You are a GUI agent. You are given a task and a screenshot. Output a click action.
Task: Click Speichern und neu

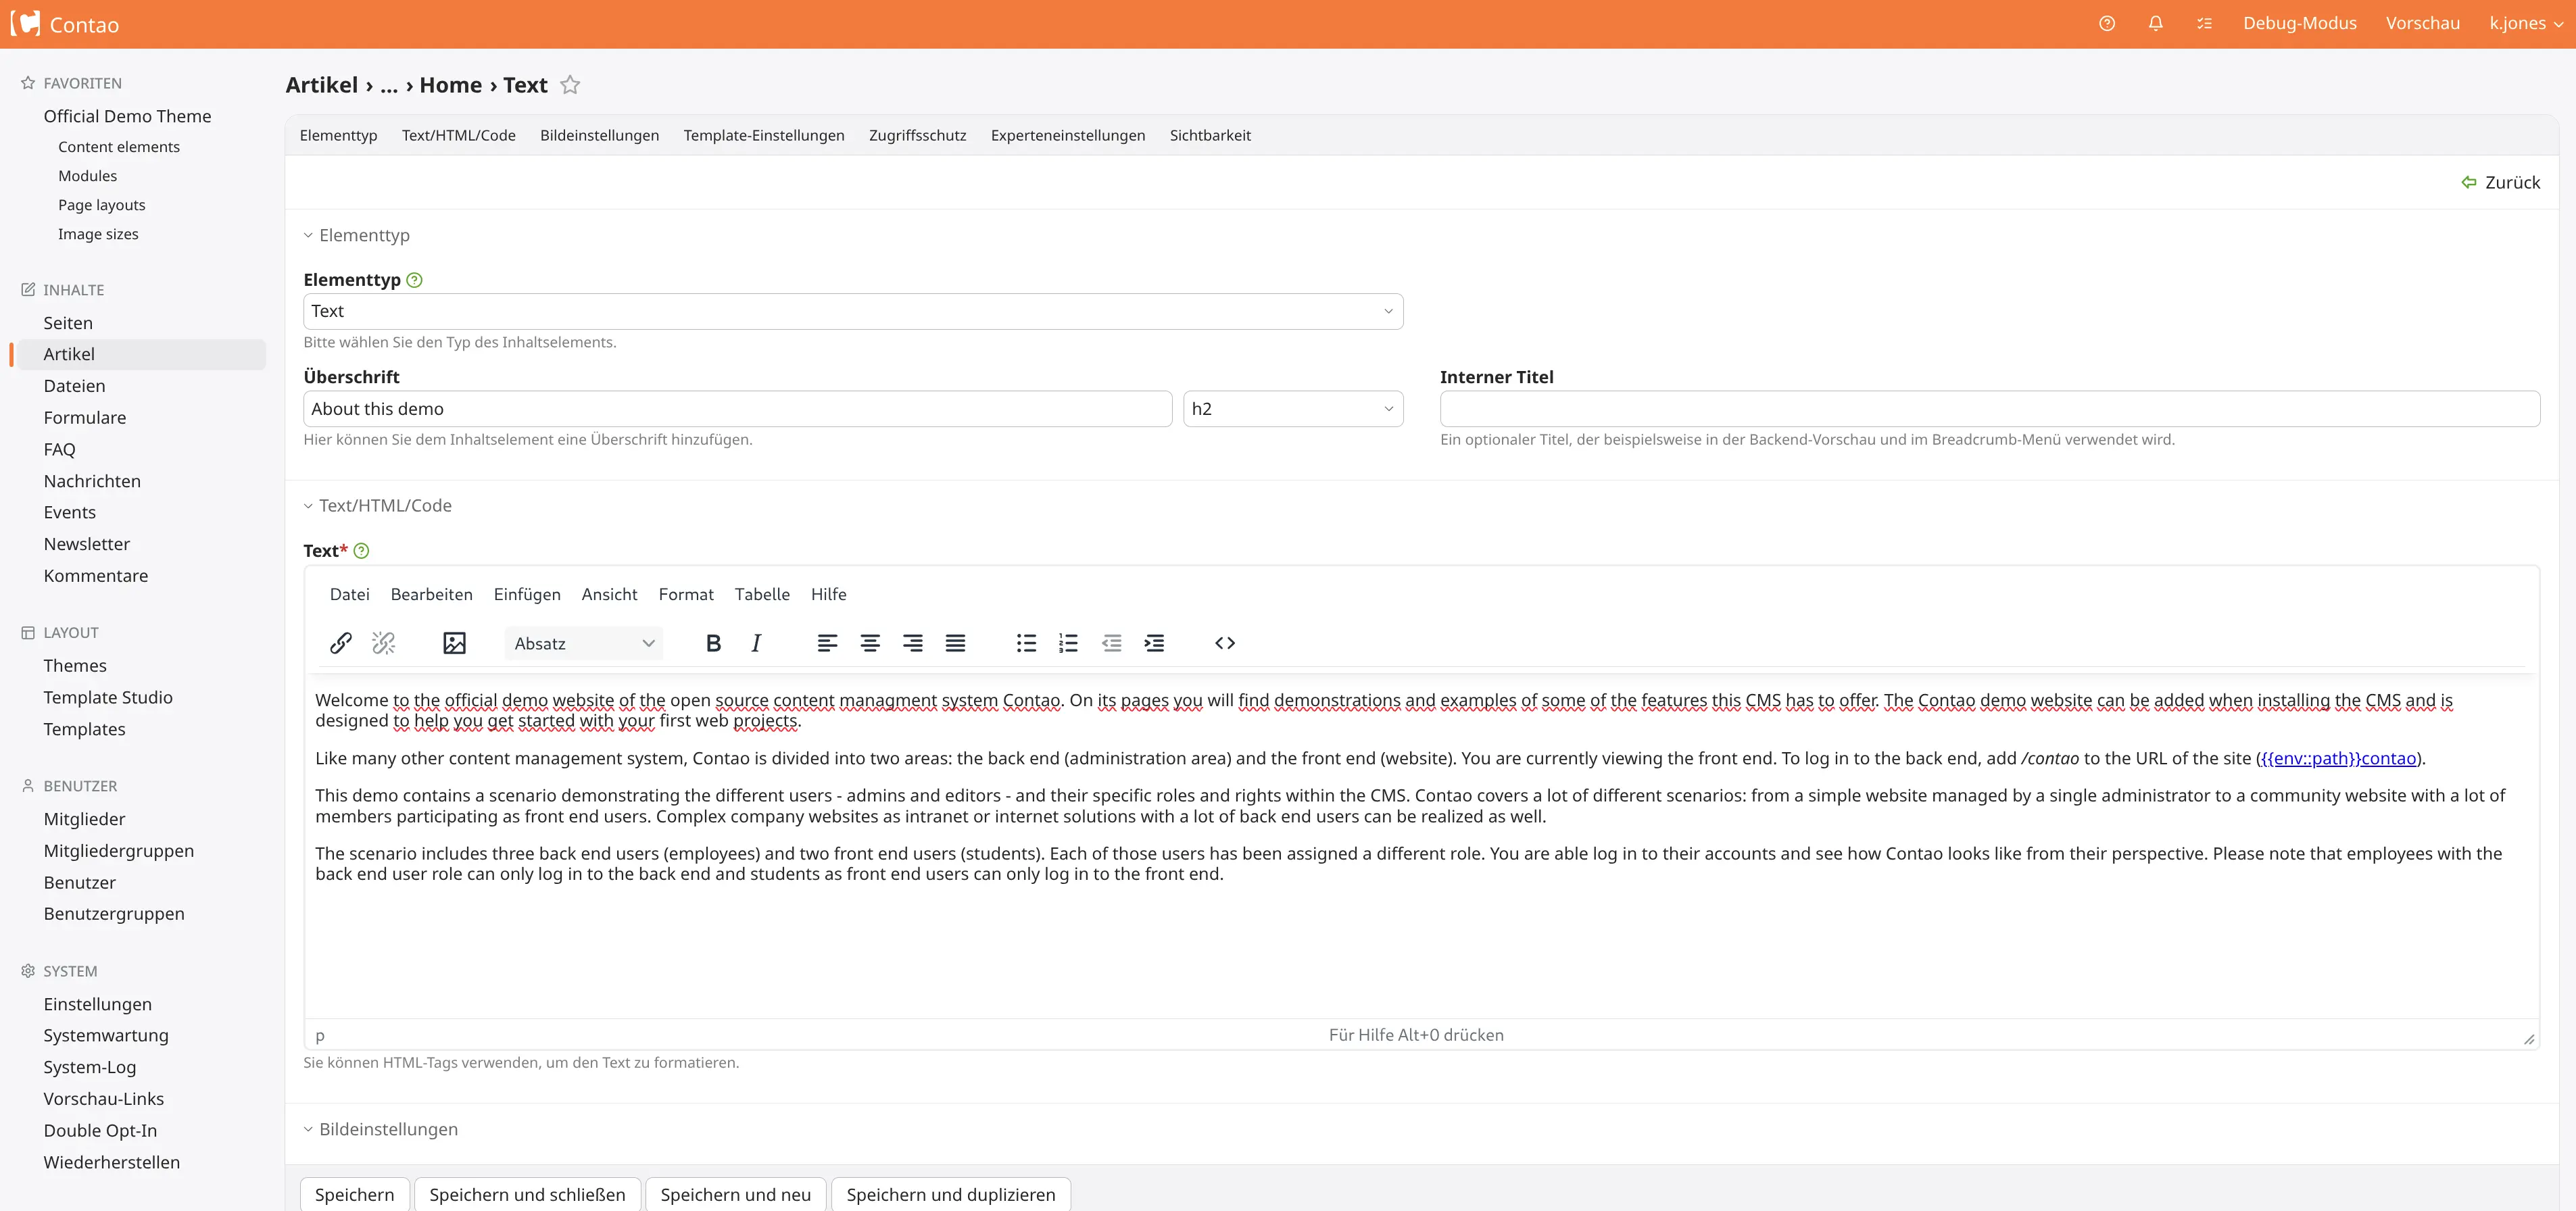[736, 1195]
